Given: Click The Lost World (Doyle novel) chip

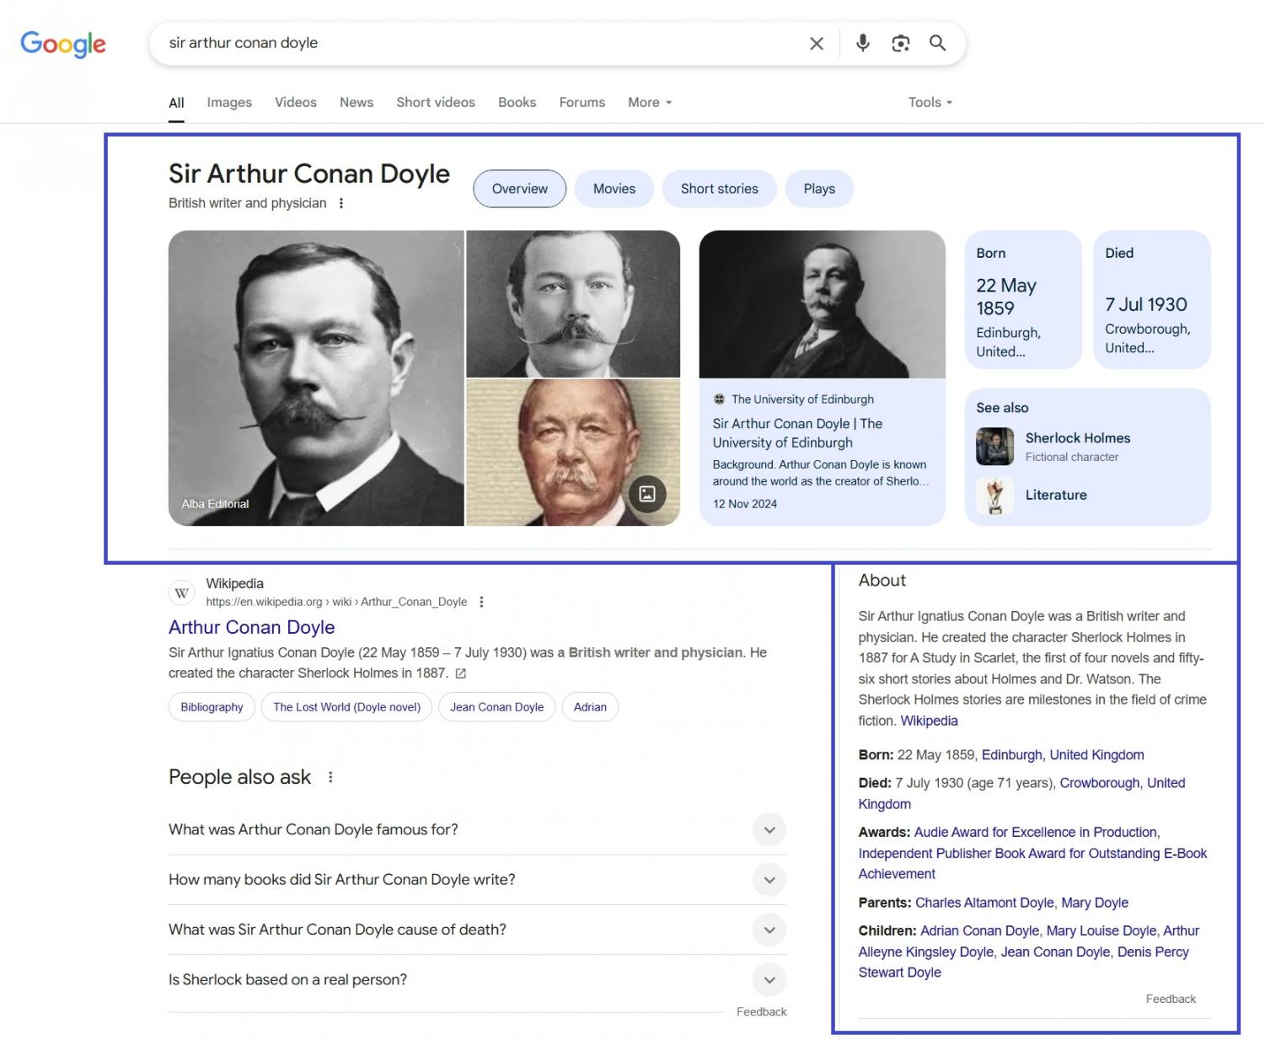Looking at the screenshot, I should 346,707.
